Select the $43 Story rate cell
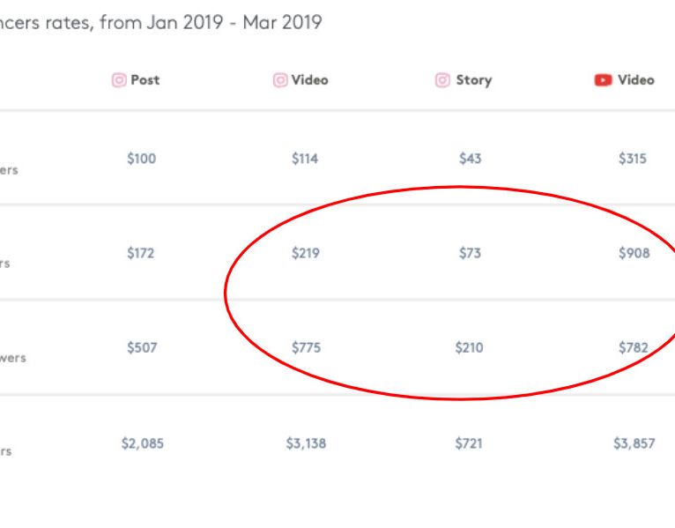Image resolution: width=675 pixels, height=528 pixels. [470, 159]
